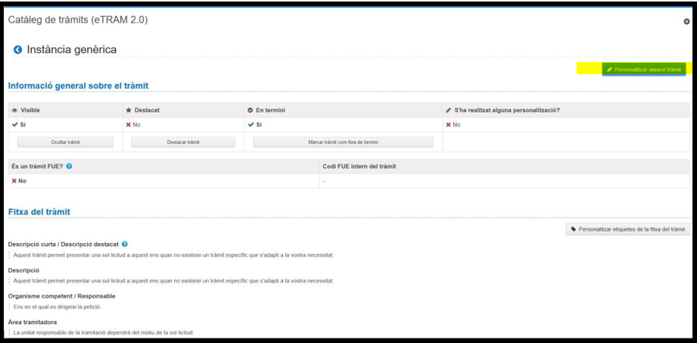This screenshot has height=343, width=697.
Task: Open Personalitzar etiquetes de la fitxa del tràmit
Action: tap(627, 229)
